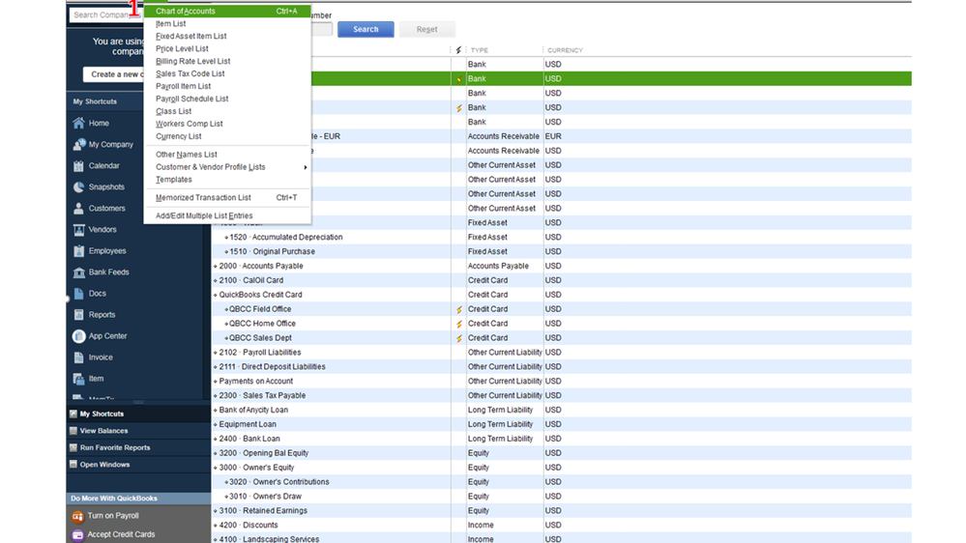
Task: Click lightning bolt for QBCC Field Office
Action: [459, 310]
